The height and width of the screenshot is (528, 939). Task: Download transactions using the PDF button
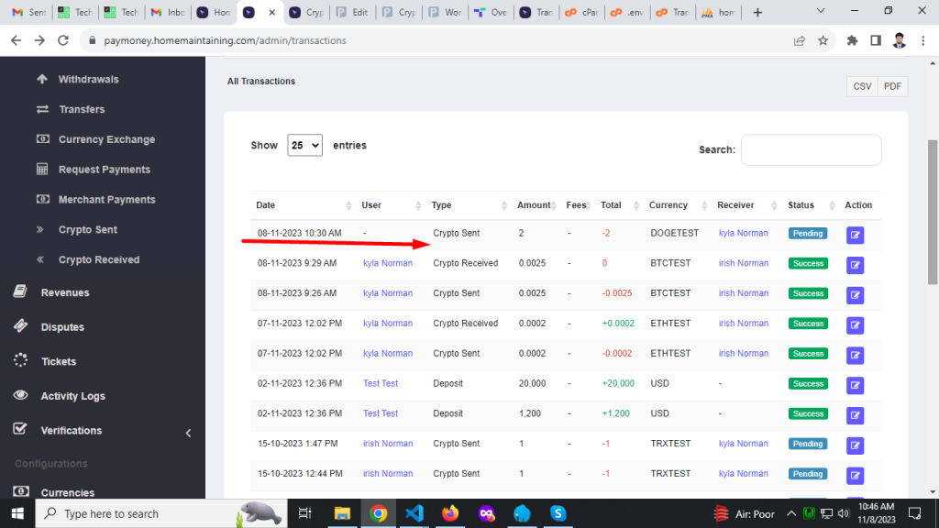892,86
